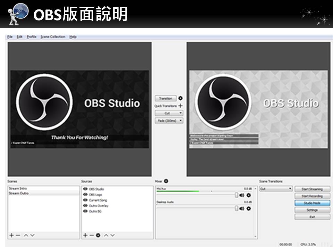Click Start Recording button
This screenshot has width=333, height=250.
(x=312, y=196)
